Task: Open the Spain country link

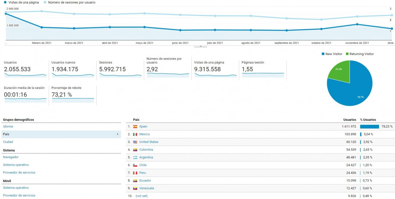Action: click(x=143, y=127)
